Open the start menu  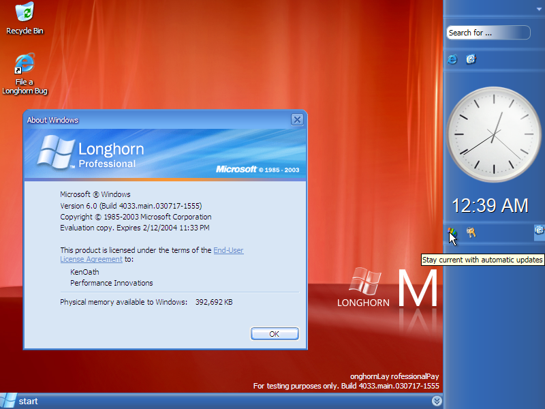pos(19,401)
